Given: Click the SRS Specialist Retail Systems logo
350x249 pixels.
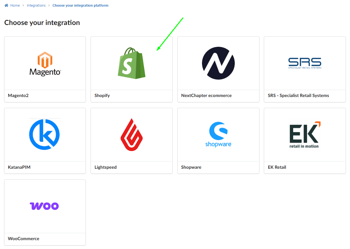Looking at the screenshot, I should [x=305, y=63].
